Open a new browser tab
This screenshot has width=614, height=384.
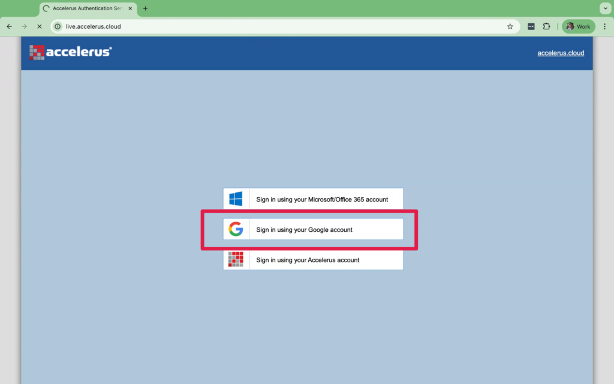pos(145,8)
